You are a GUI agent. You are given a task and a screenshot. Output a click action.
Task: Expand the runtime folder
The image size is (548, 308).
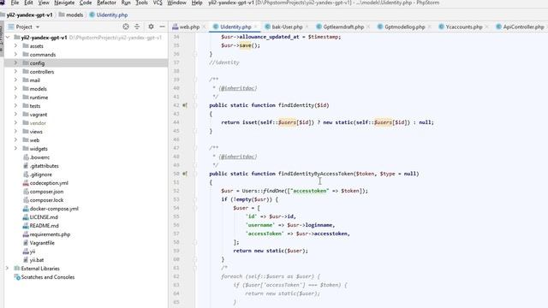click(15, 97)
